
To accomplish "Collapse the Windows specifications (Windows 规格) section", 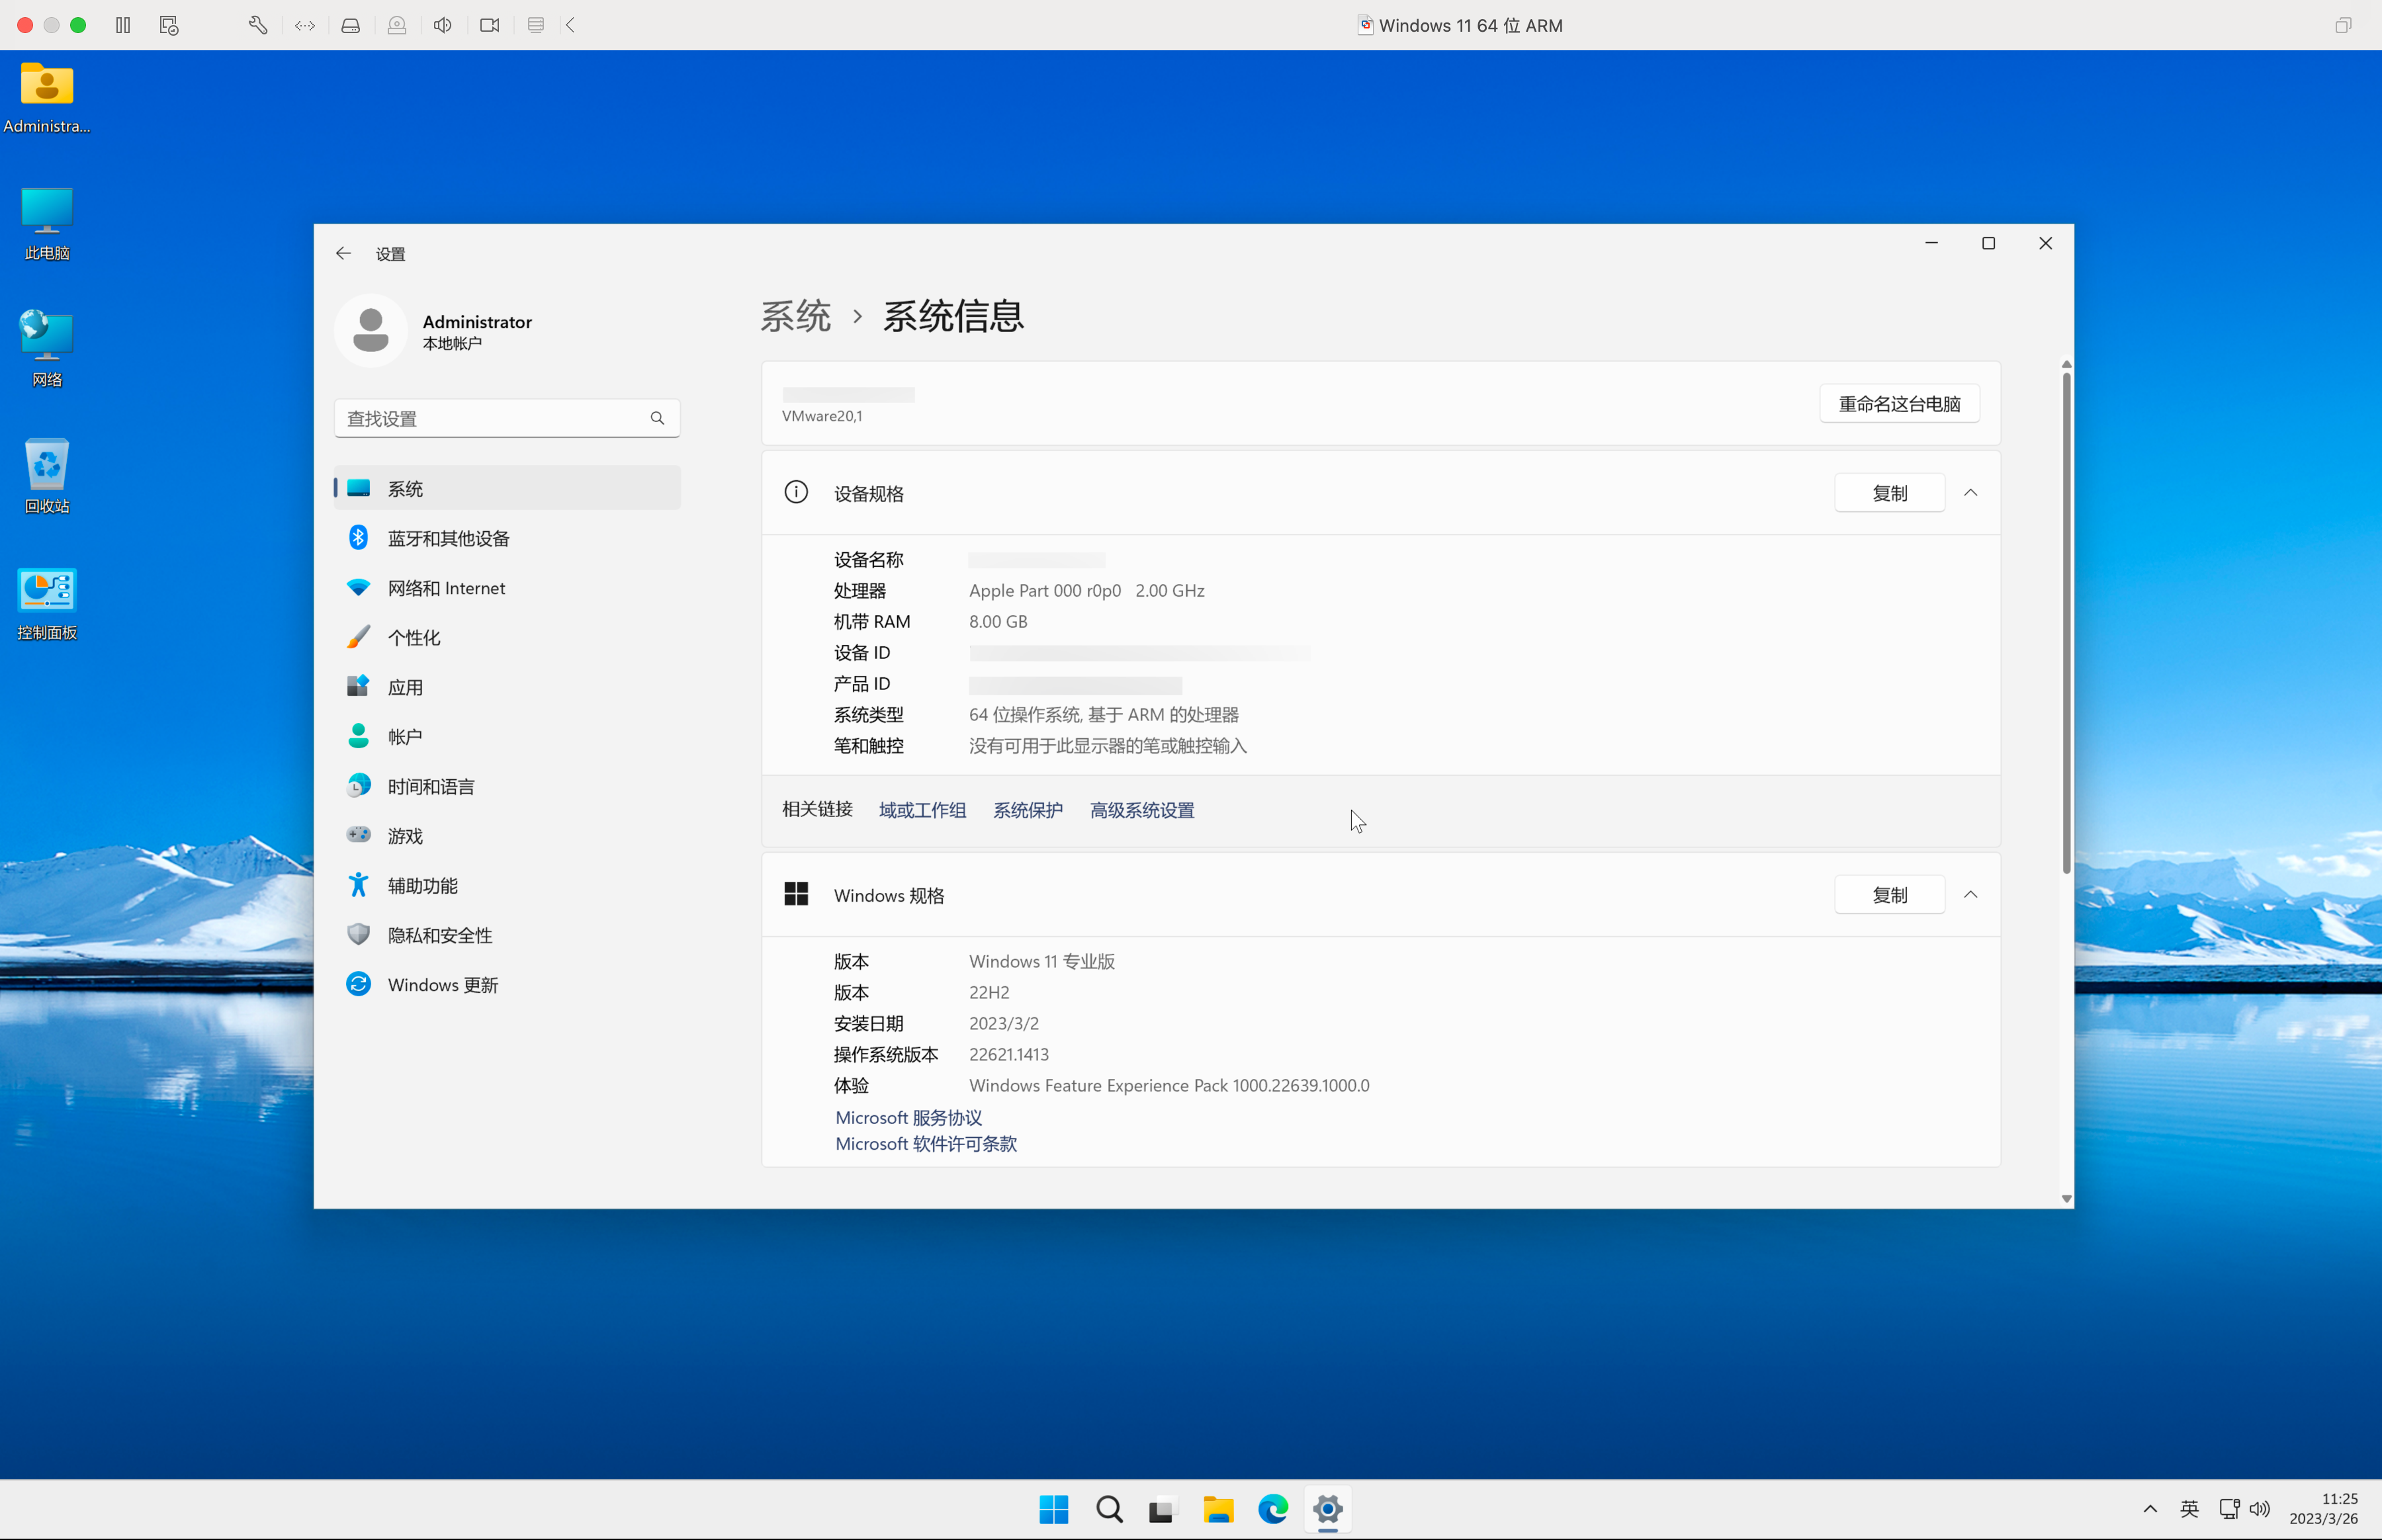I will coord(1970,895).
